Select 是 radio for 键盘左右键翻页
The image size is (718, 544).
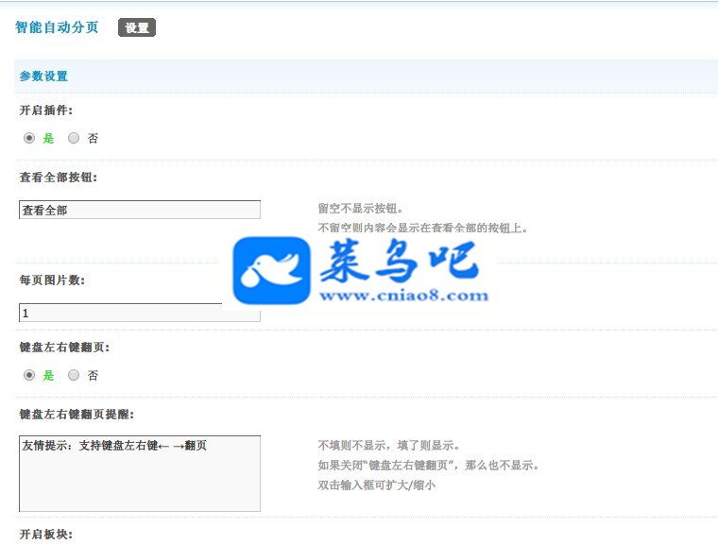pos(29,375)
